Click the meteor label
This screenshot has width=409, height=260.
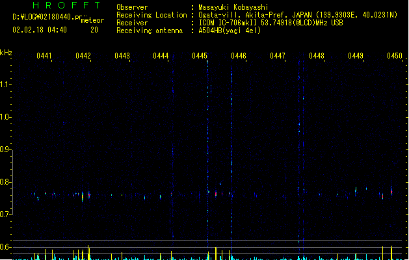click(x=92, y=20)
